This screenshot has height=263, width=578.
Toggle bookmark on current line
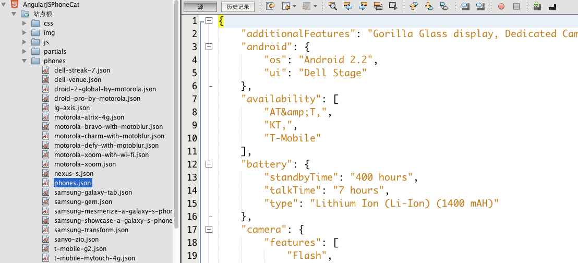444,6
